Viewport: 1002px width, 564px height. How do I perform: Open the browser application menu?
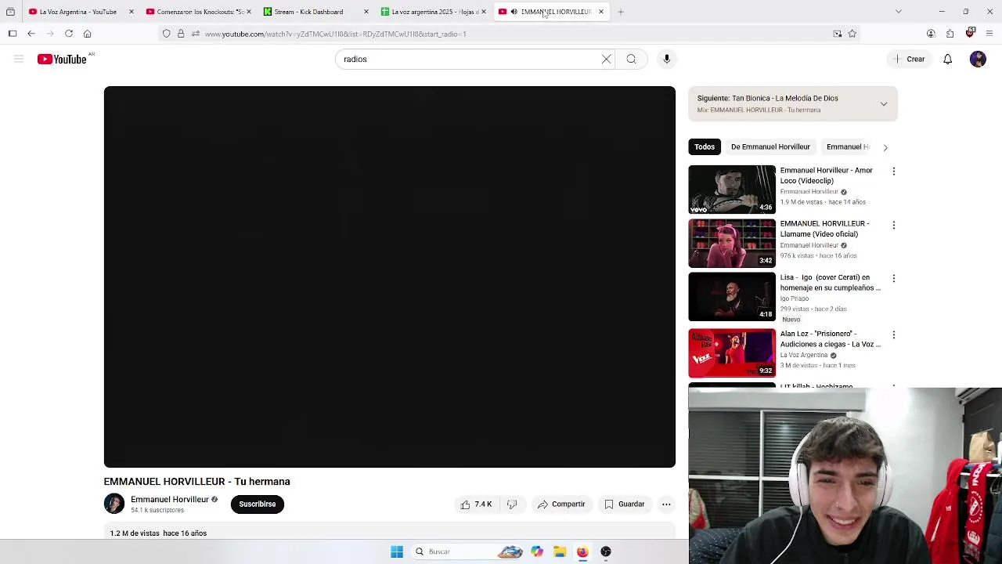tap(989, 34)
